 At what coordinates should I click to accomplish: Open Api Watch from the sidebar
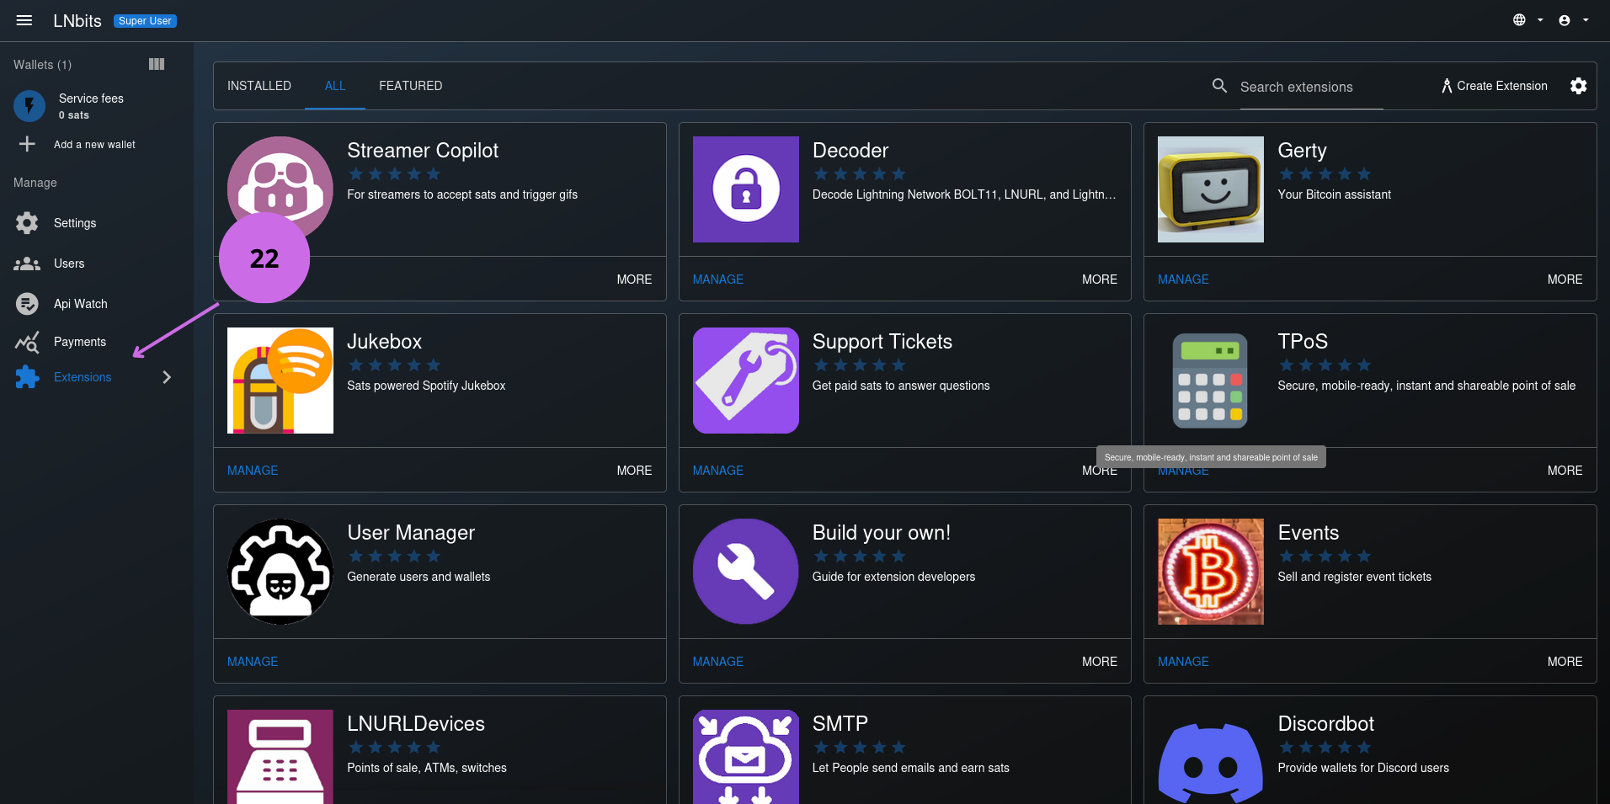point(26,303)
